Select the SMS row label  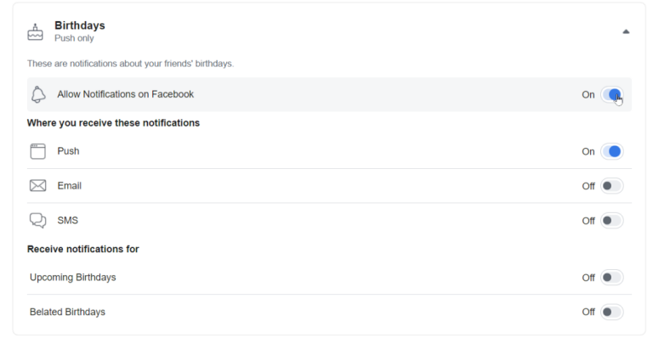point(67,220)
